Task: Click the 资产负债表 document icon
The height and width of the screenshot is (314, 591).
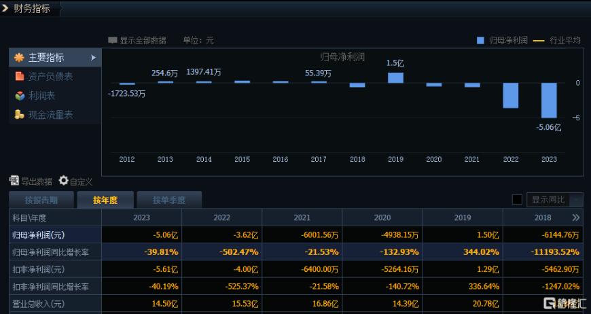Action: tap(20, 76)
